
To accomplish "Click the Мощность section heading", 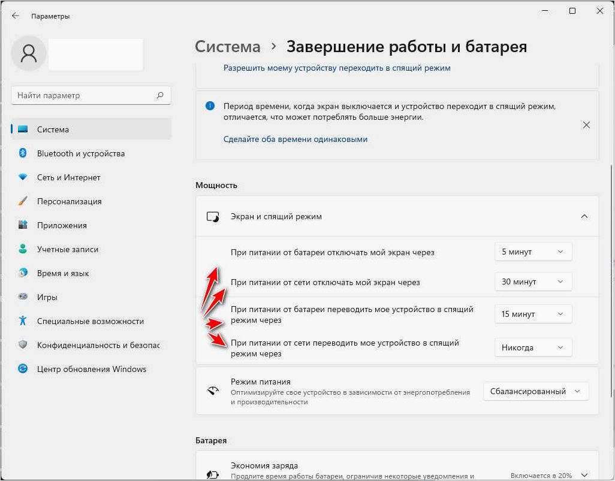I will tap(216, 186).
